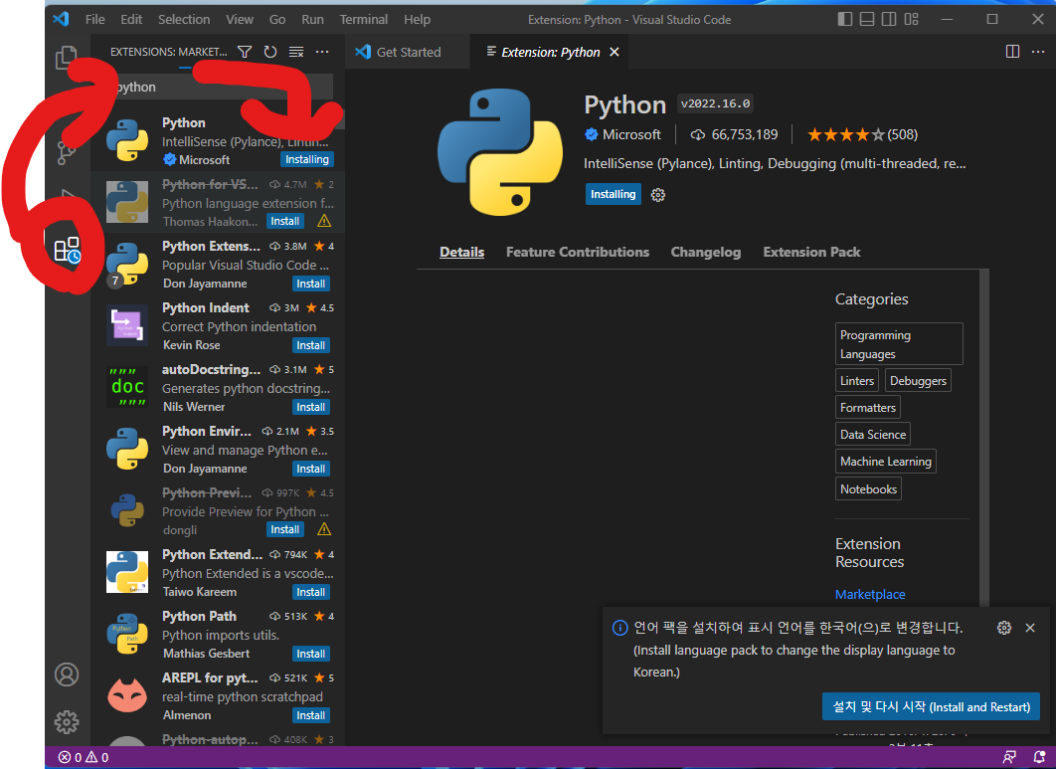This screenshot has height=769, width=1056.
Task: Open the Accounts icon in activity bar
Action: 67,673
